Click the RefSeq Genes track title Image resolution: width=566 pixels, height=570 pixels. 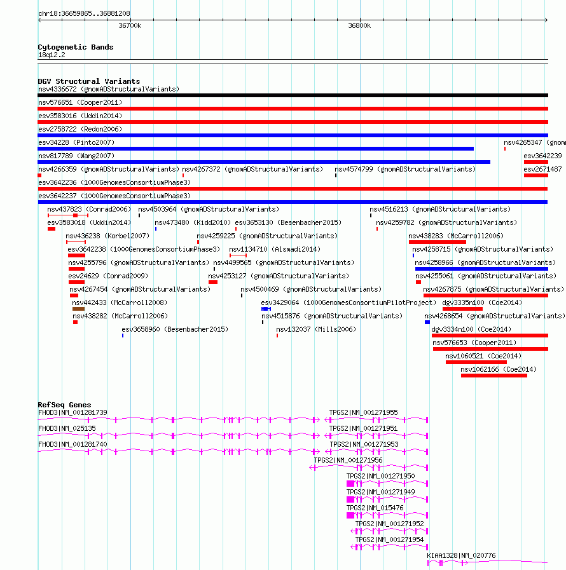(x=65, y=405)
